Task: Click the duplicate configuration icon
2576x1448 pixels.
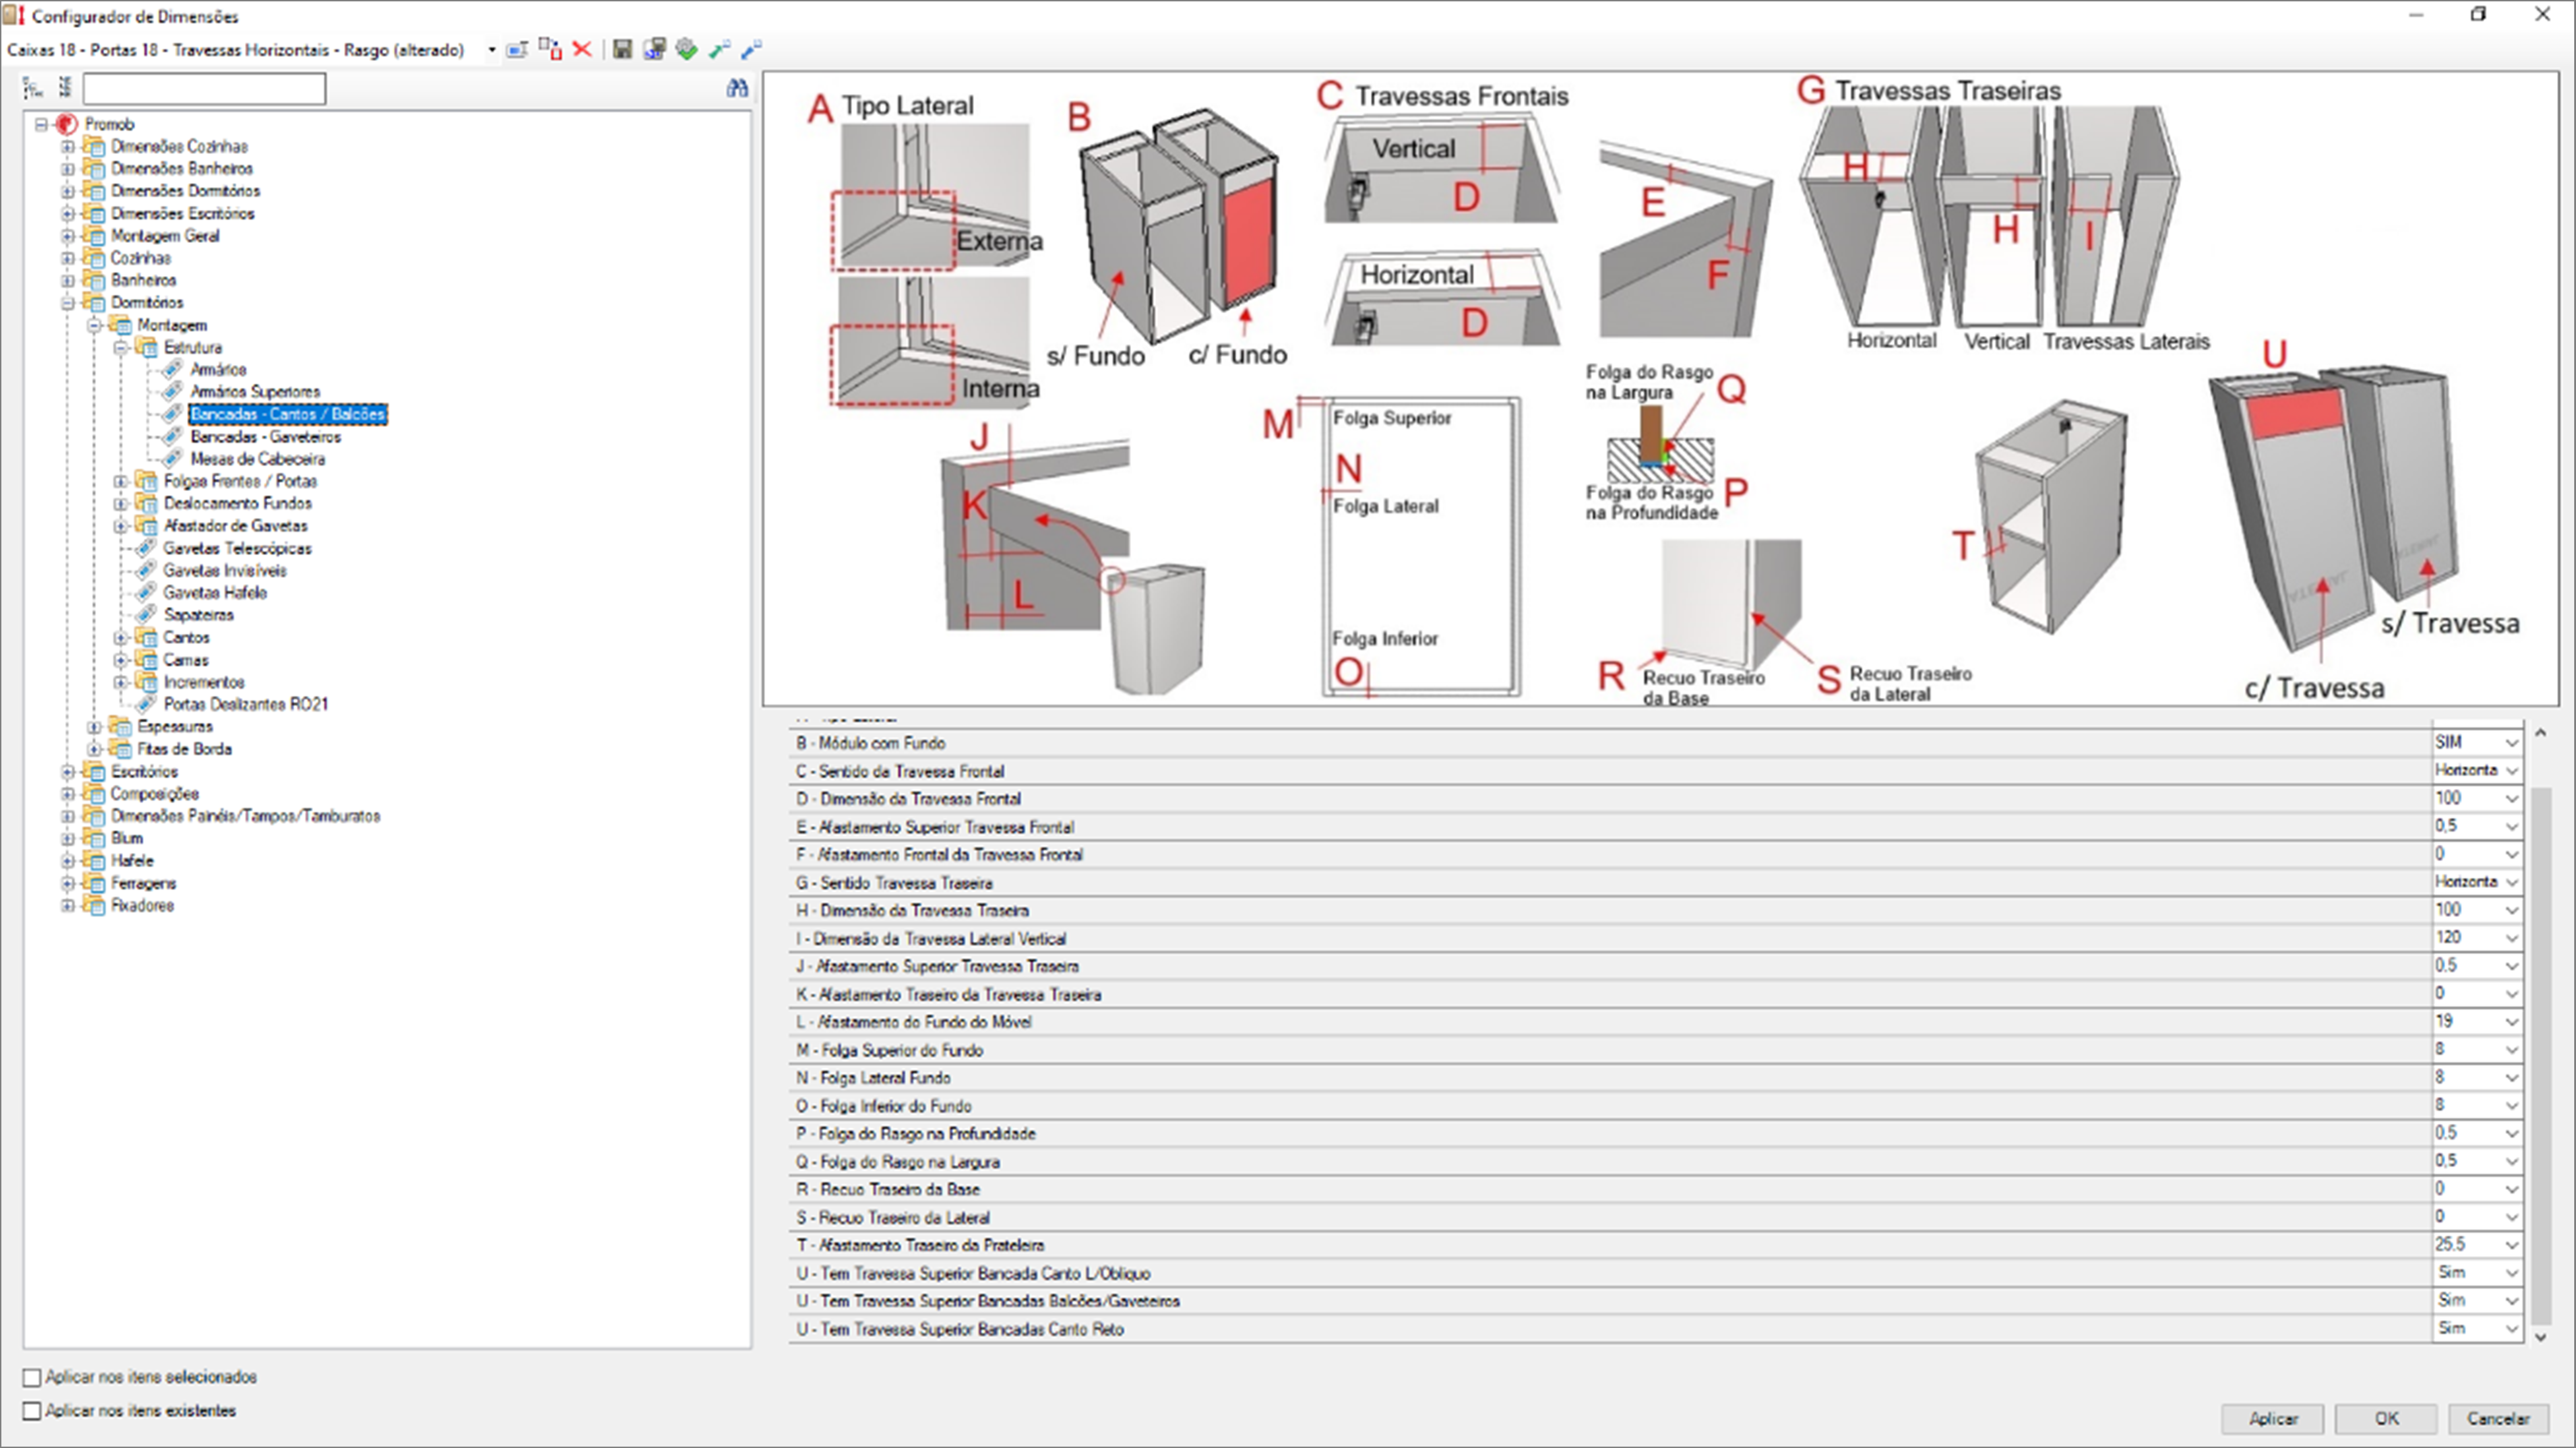Action: [550, 49]
